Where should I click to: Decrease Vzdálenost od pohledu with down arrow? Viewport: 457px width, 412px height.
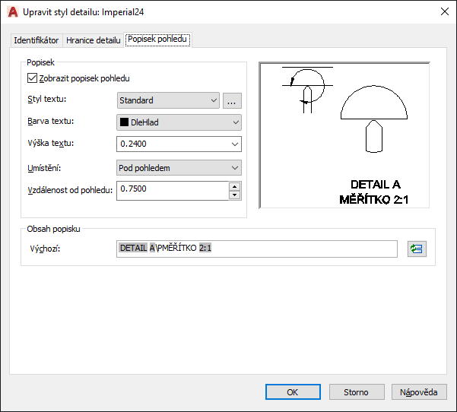tap(235, 195)
